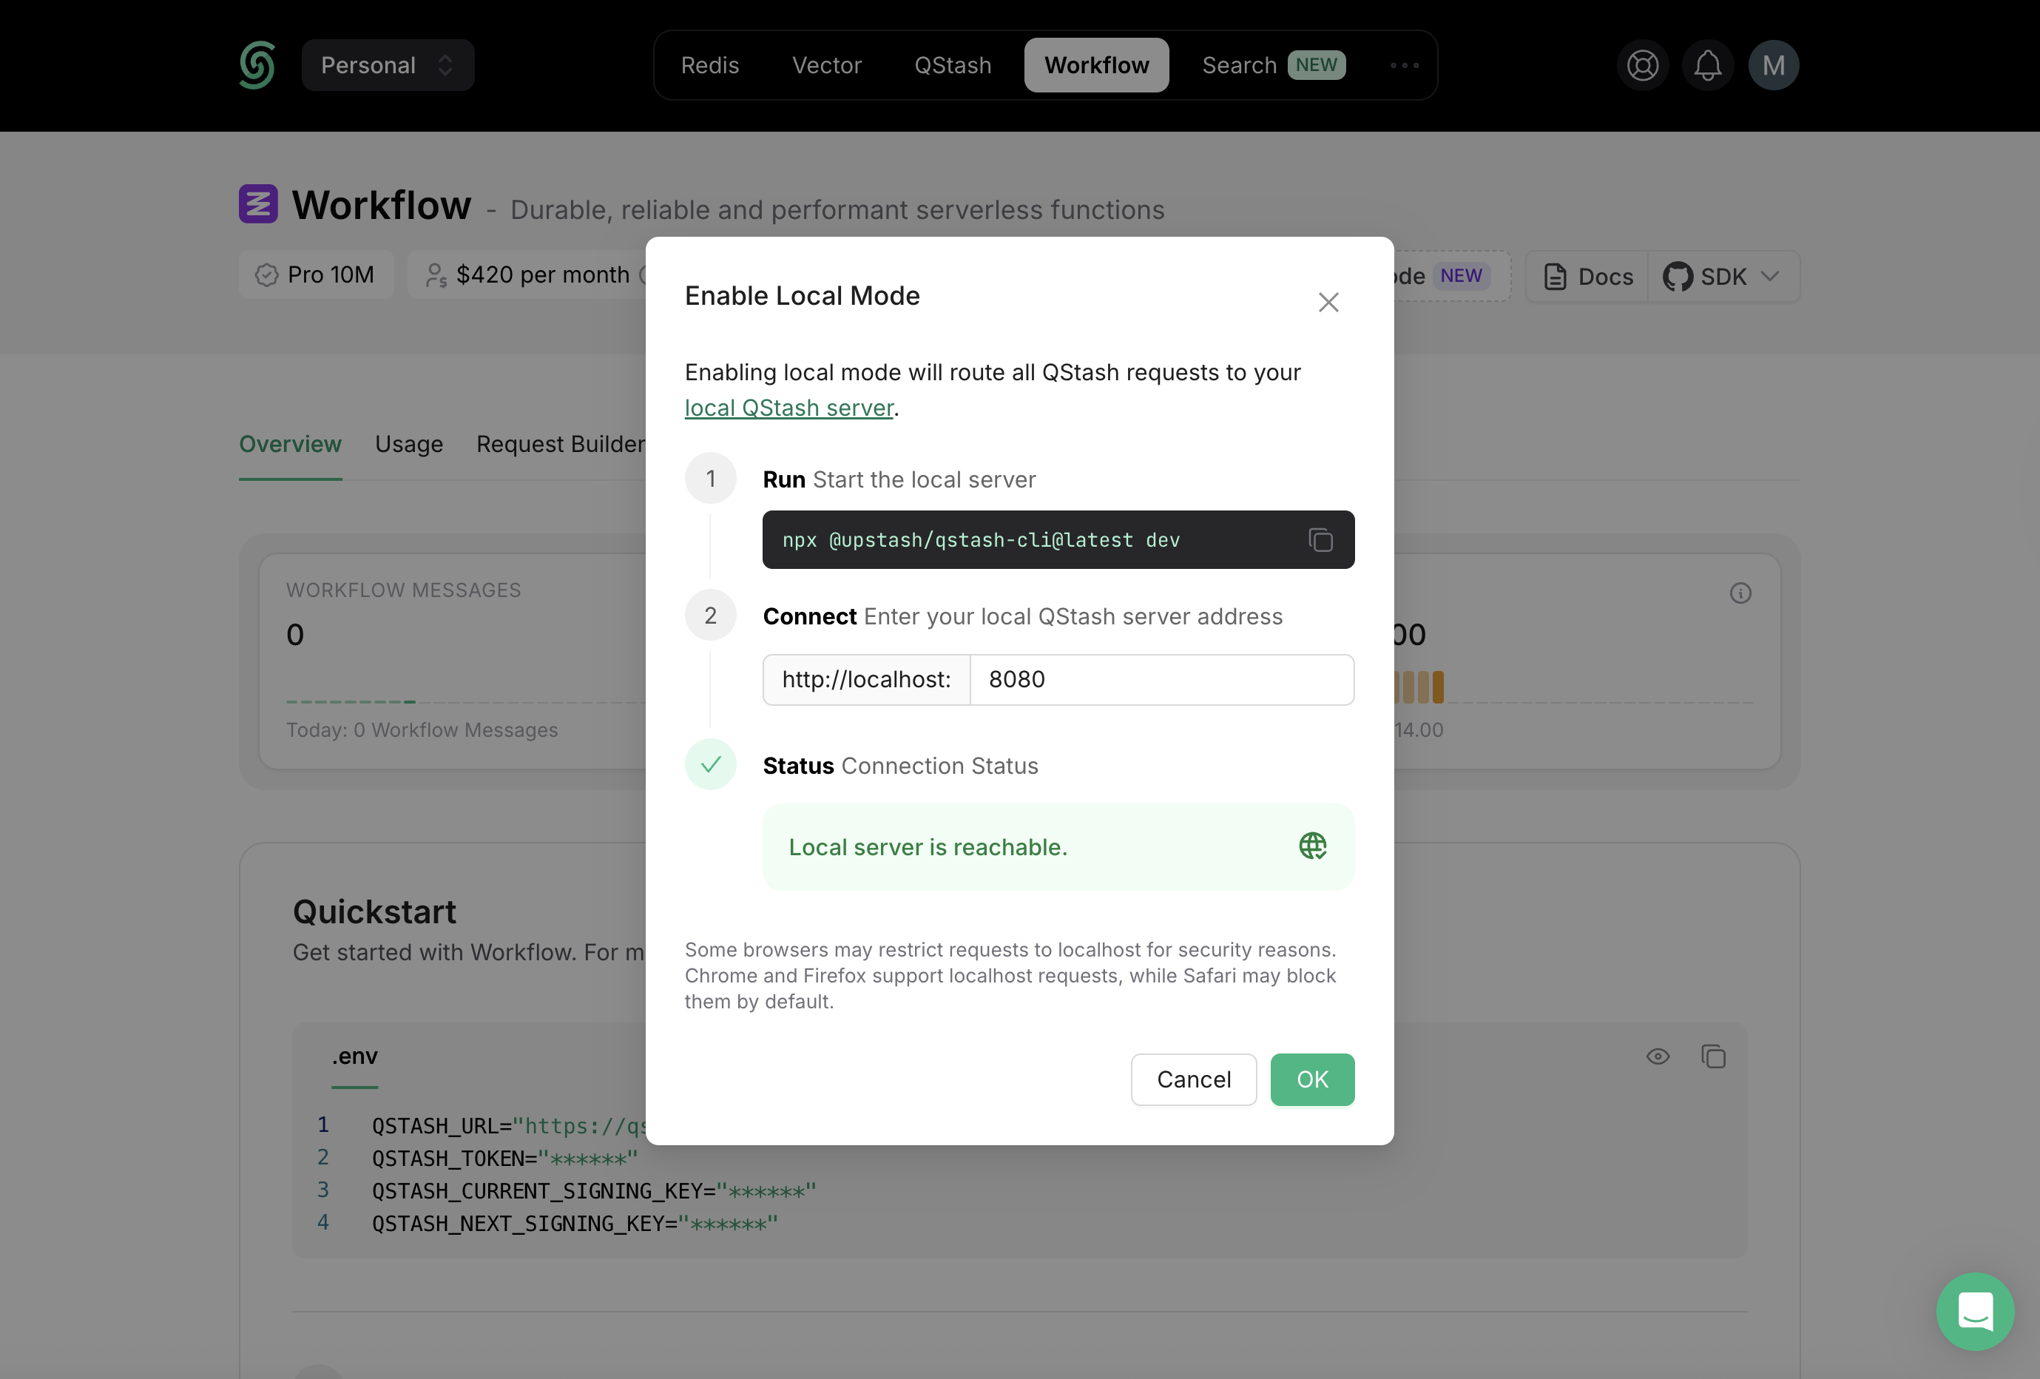Viewport: 2040px width, 1379px height.
Task: Switch to the Usage tab
Action: [x=408, y=444]
